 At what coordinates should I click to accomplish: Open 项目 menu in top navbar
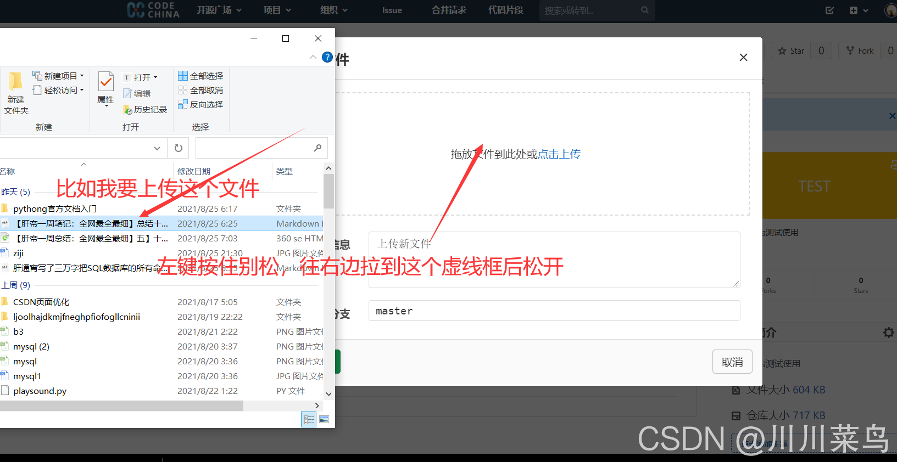277,10
